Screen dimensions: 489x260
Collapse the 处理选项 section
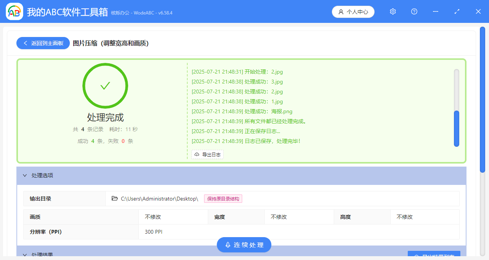(x=24, y=175)
